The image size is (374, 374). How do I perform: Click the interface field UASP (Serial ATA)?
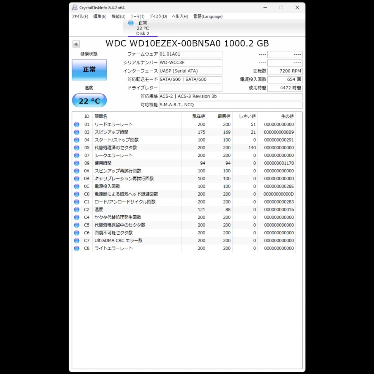tap(191, 71)
